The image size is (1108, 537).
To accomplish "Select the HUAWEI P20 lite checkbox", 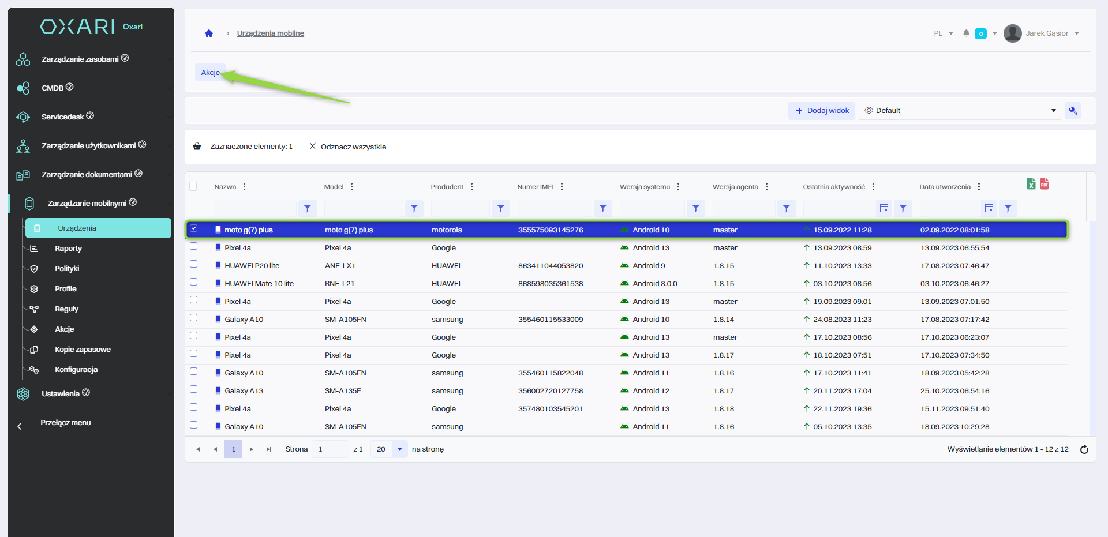I will [194, 264].
